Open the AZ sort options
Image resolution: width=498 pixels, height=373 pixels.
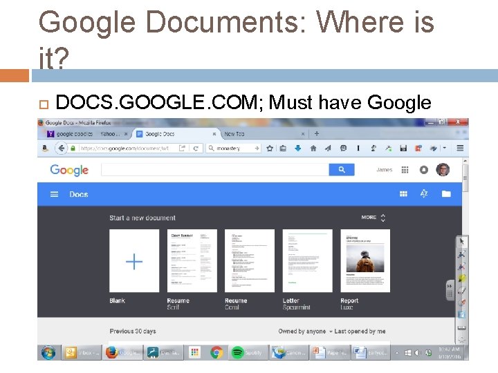pyautogui.click(x=424, y=193)
